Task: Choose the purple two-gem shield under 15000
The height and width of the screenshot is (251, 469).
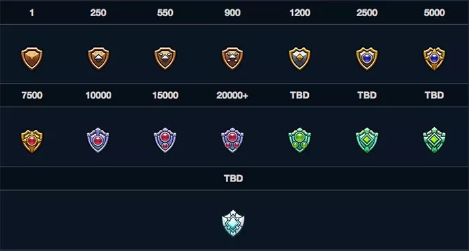Action: [165, 141]
